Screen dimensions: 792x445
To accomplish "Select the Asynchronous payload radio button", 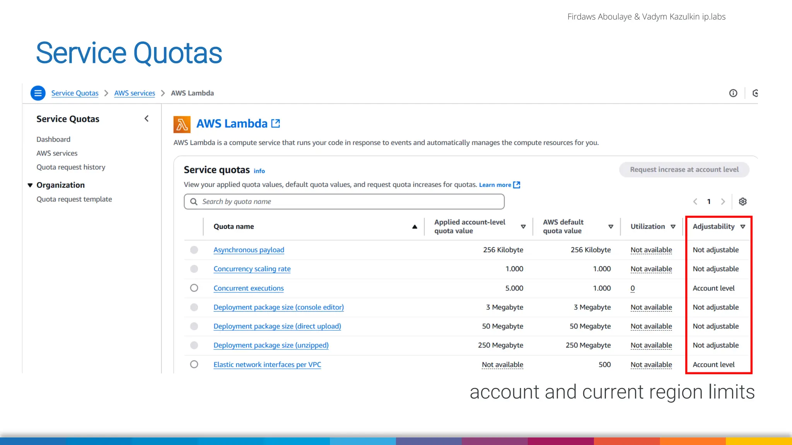I will (x=194, y=250).
